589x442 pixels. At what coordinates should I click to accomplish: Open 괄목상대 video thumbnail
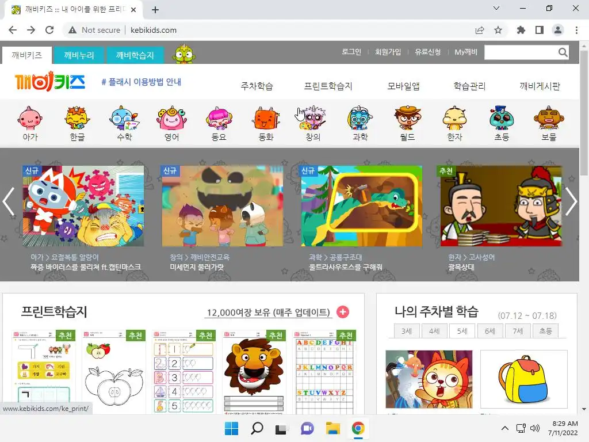[501, 206]
